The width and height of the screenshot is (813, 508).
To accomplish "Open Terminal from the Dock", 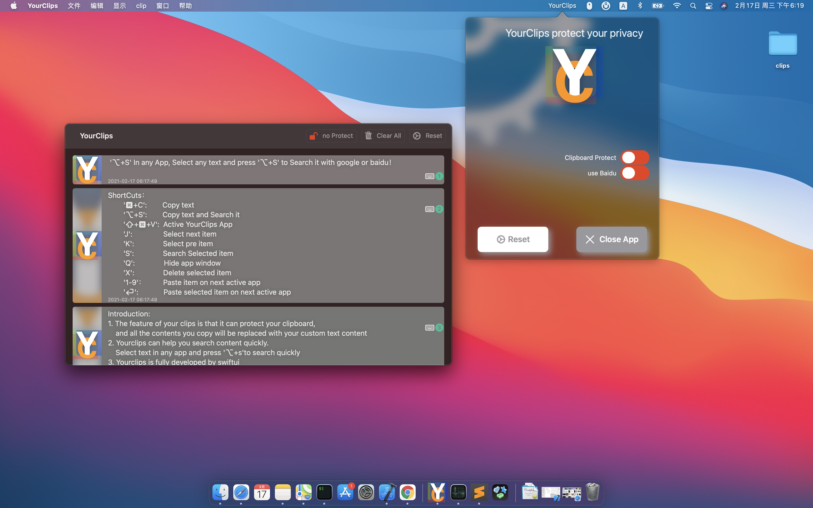I will 324,492.
